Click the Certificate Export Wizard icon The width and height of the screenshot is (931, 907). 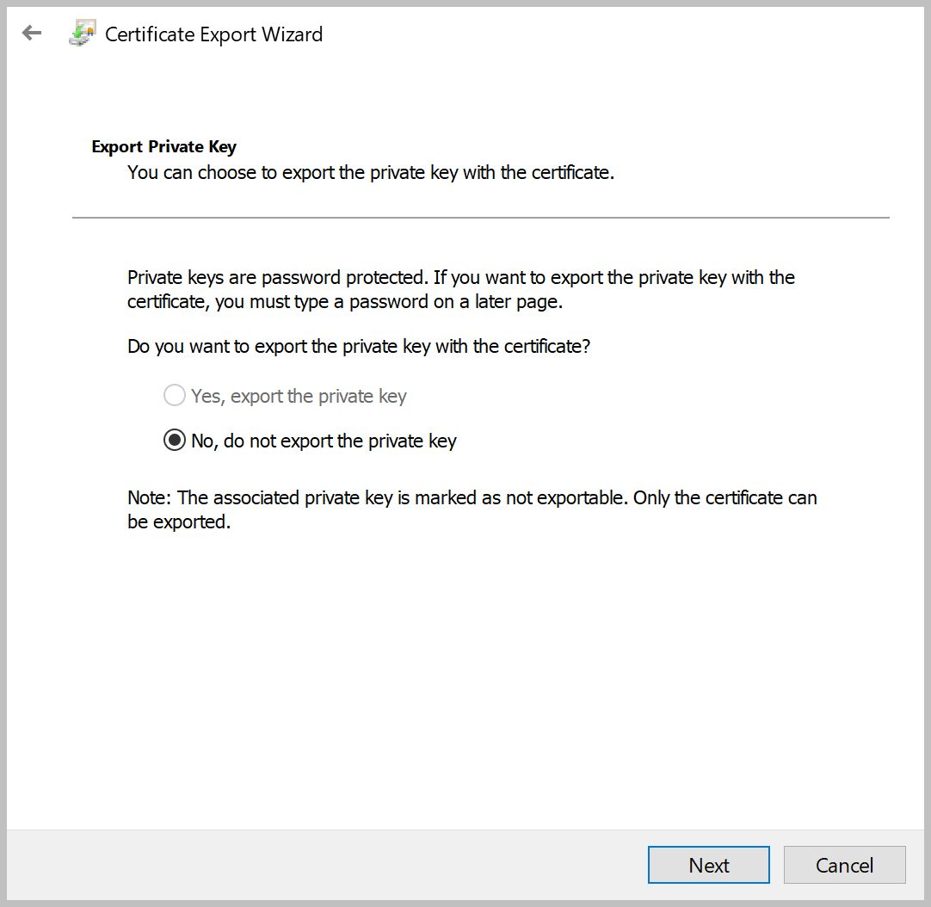click(x=83, y=34)
